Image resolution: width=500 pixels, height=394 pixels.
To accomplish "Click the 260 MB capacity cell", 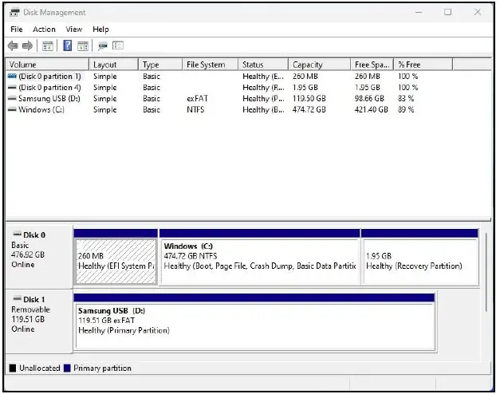I will [305, 77].
